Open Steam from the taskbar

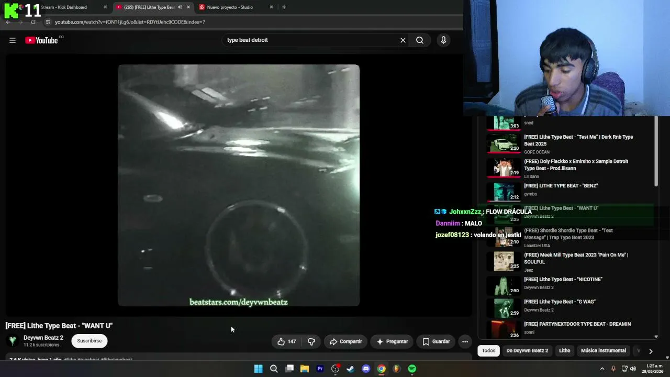[x=351, y=369]
